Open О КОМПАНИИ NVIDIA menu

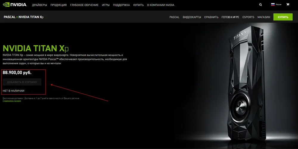click(x=161, y=5)
